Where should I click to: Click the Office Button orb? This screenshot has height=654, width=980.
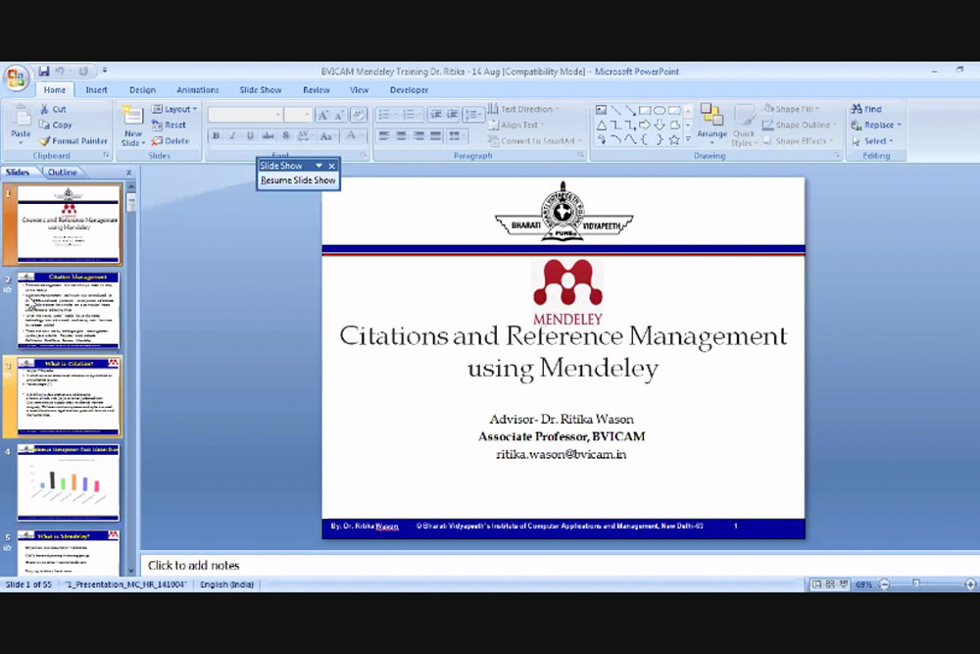[17, 78]
